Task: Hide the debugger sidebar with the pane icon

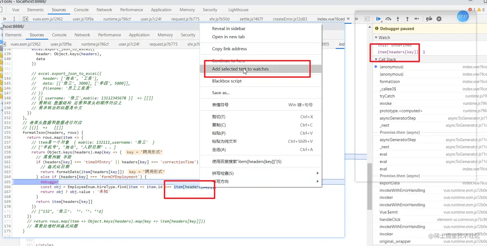Action: 367,19
